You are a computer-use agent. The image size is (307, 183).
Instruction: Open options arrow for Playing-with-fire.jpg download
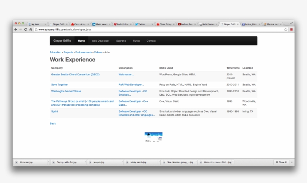pyautogui.click(x=85, y=162)
